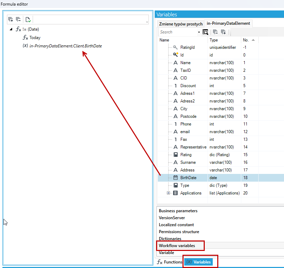This screenshot has width=284, height=268.
Task: Click the find icon beside Search box
Action: click(205, 32)
